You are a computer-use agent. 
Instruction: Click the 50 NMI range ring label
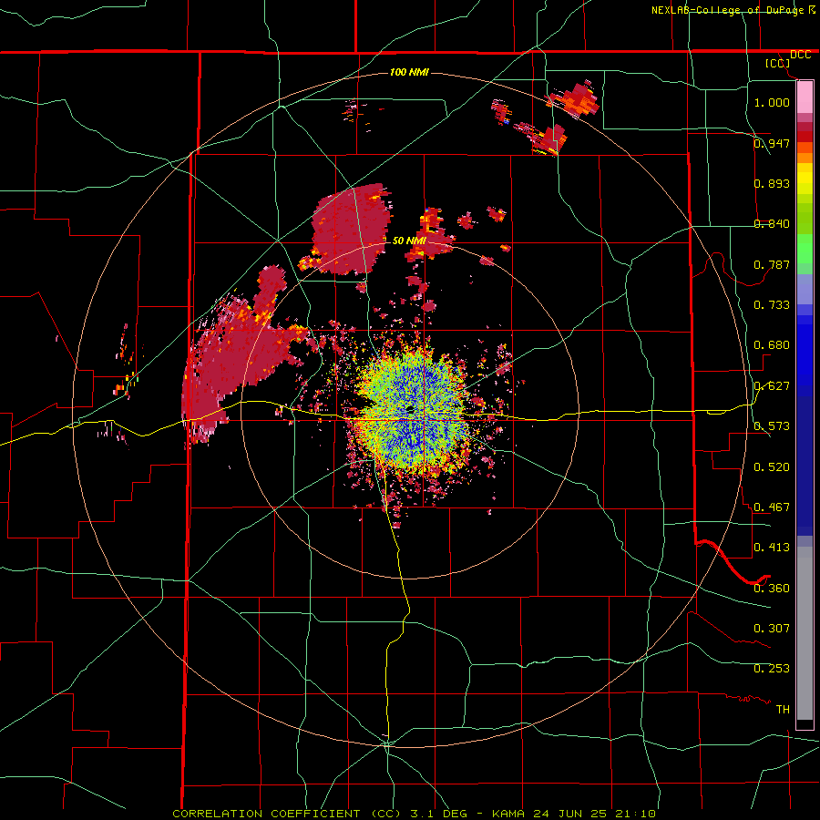409,241
